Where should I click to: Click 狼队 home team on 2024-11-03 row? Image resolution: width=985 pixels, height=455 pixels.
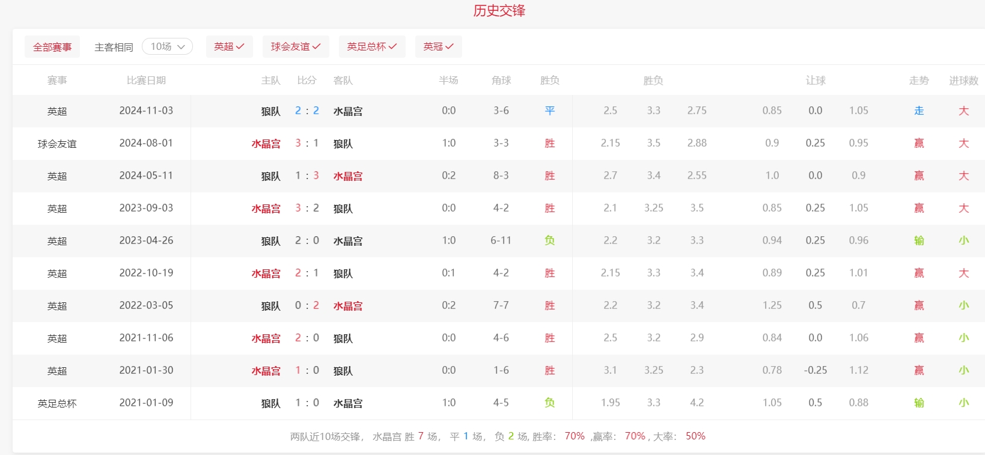[x=270, y=111]
